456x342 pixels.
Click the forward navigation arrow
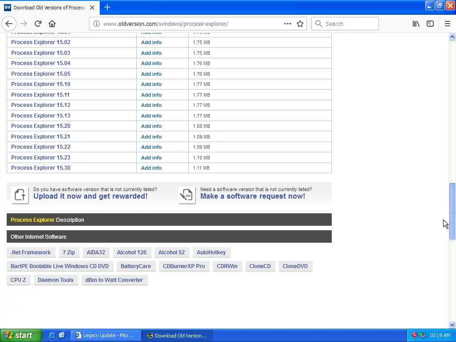click(x=24, y=24)
